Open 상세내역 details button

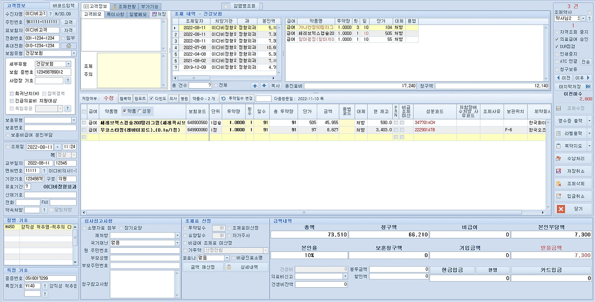click(x=247, y=267)
